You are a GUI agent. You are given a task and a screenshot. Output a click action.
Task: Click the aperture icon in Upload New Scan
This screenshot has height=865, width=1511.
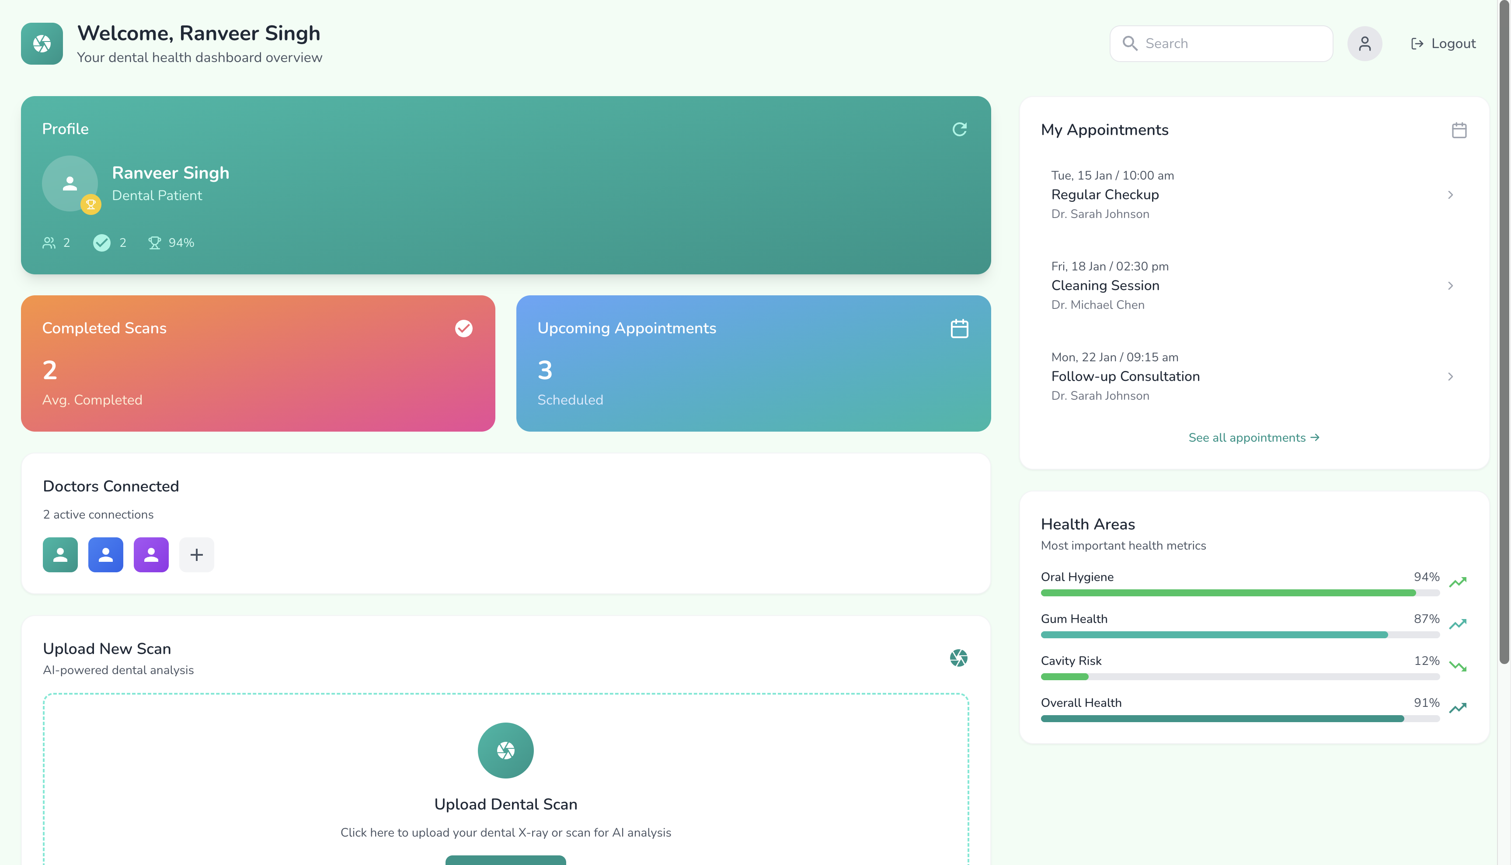[x=958, y=657]
